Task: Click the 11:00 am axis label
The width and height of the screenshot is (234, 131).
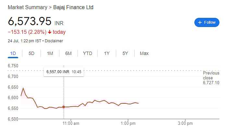Action: [x=71, y=124]
